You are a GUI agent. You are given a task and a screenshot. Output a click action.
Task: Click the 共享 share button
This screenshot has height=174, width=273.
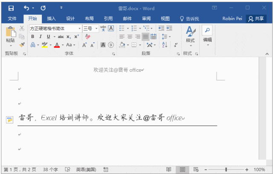tap(256, 19)
